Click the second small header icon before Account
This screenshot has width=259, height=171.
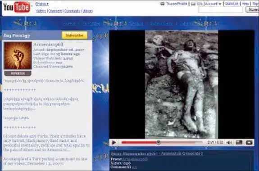[200, 4]
